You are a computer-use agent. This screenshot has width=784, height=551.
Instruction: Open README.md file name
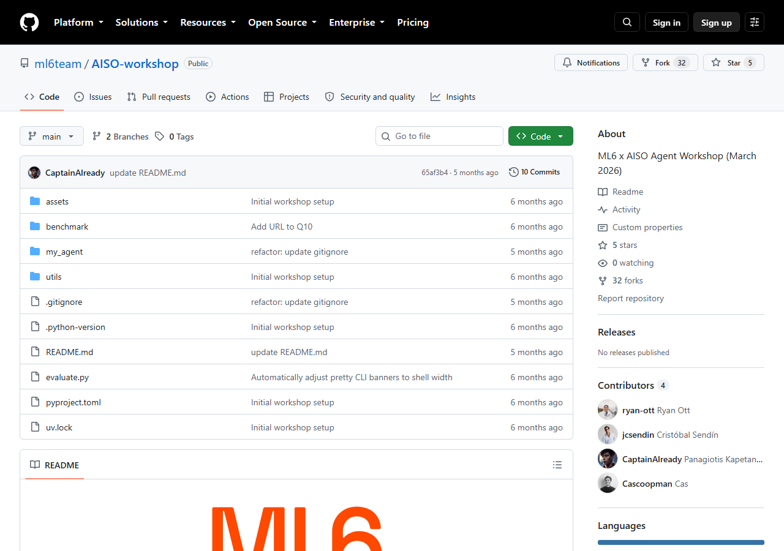(x=69, y=352)
